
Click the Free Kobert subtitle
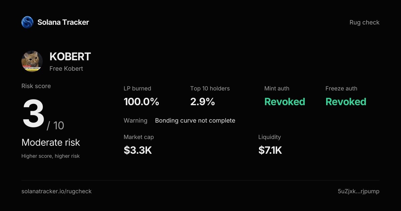point(66,69)
